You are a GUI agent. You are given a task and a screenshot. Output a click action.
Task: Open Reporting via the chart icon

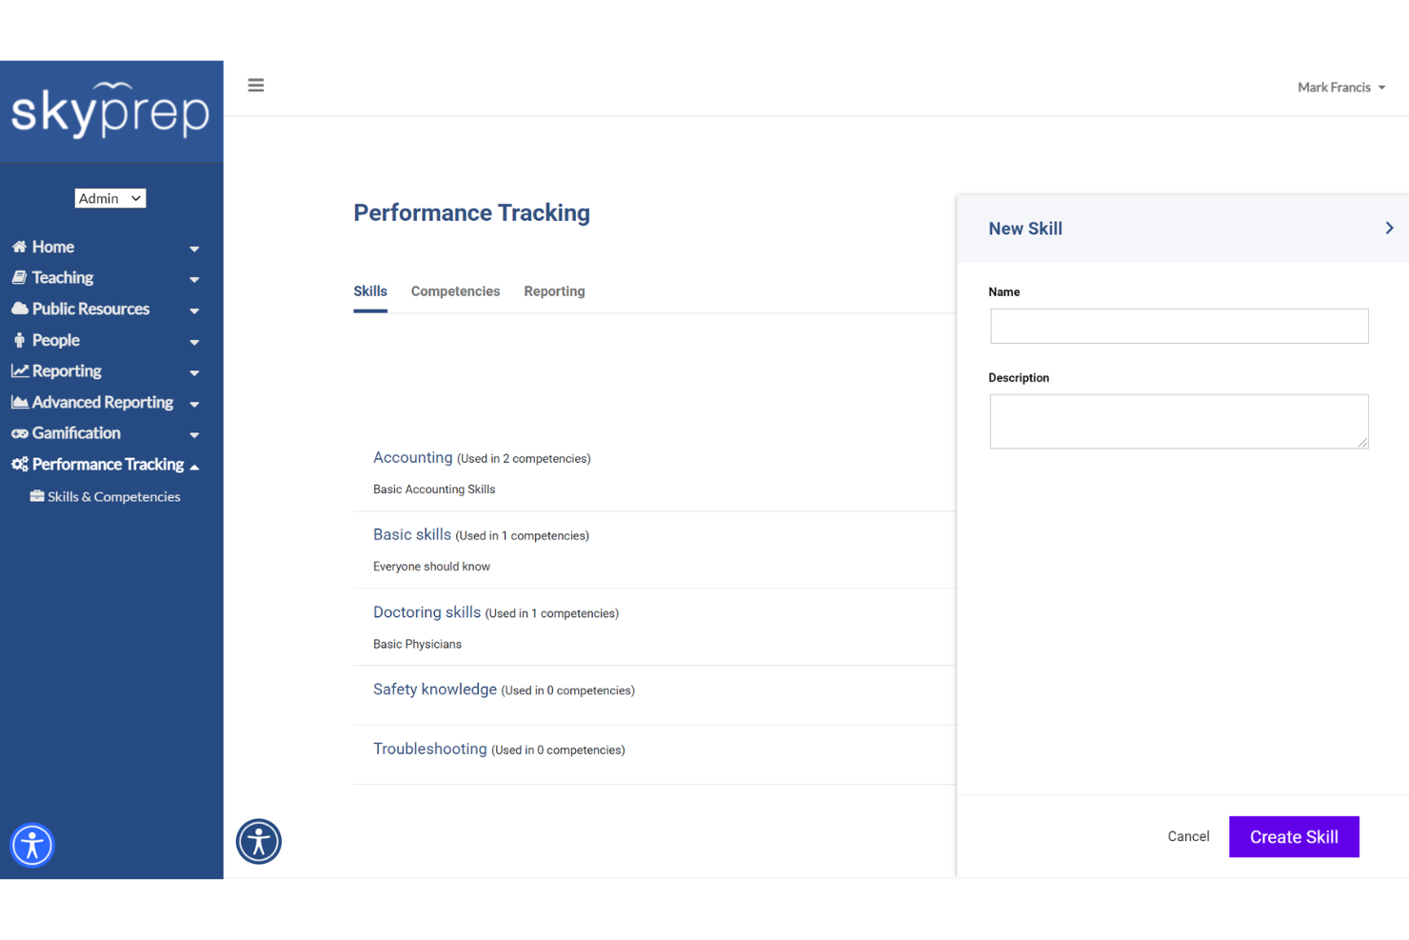coord(19,370)
